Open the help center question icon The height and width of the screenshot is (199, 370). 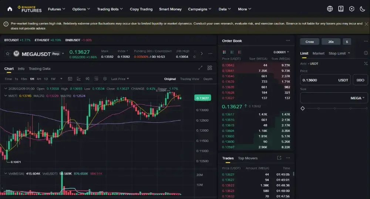(x=341, y=9)
